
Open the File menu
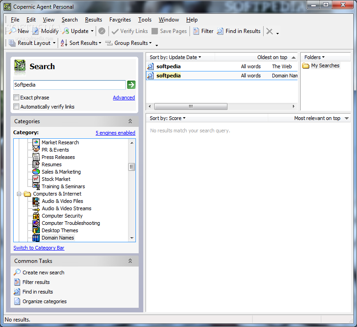click(15, 20)
